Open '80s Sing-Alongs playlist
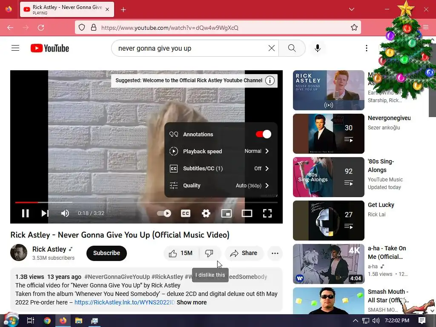The height and width of the screenshot is (327, 436). 328,177
